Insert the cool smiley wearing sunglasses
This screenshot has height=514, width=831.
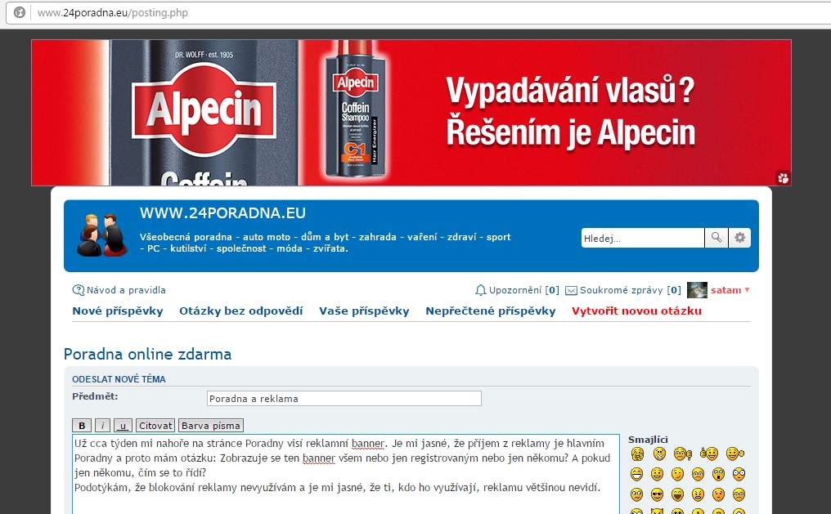coord(657,494)
